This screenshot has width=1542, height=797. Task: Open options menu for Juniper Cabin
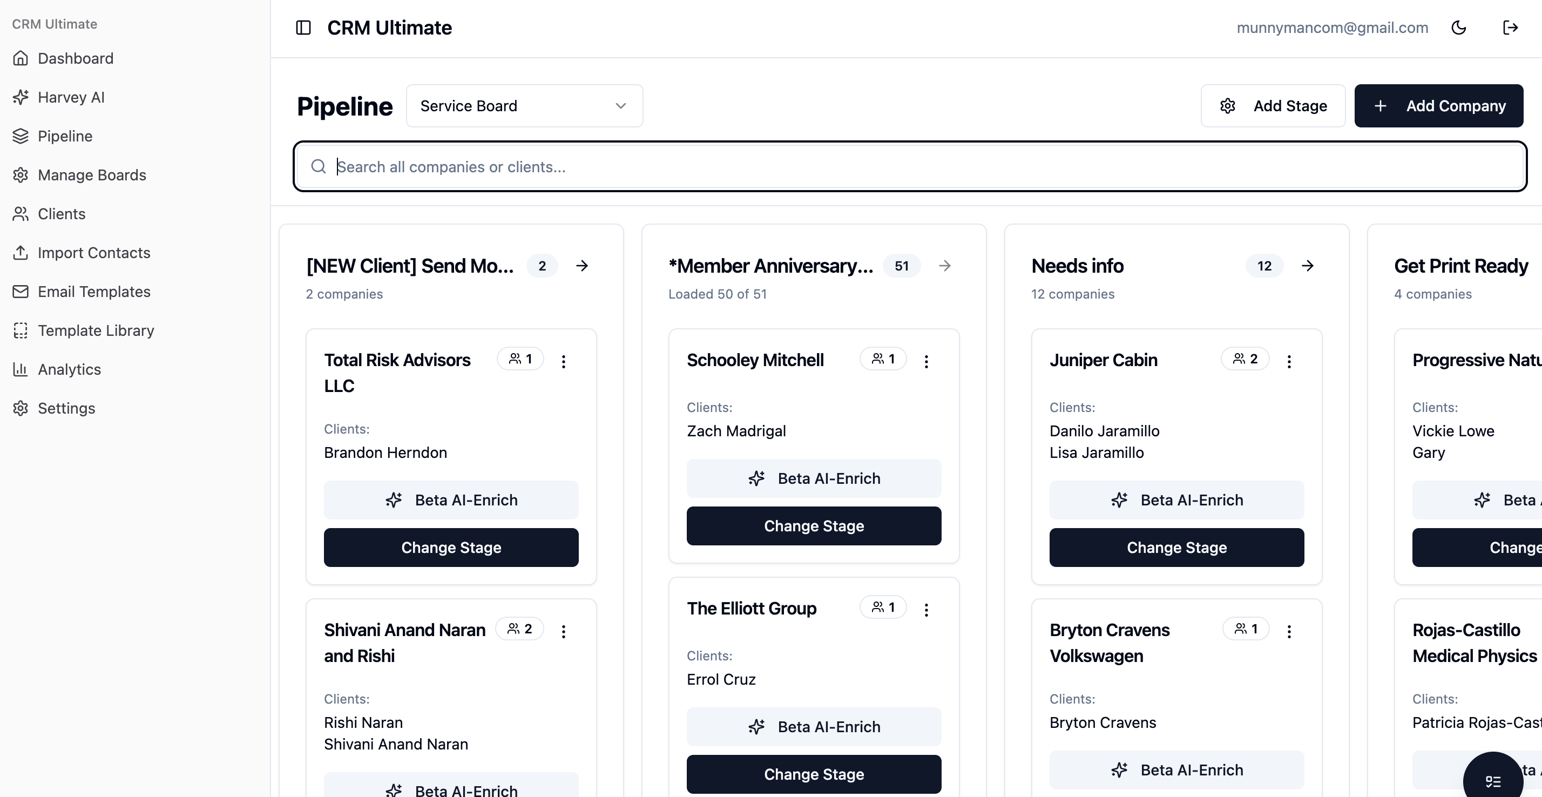[1289, 361]
